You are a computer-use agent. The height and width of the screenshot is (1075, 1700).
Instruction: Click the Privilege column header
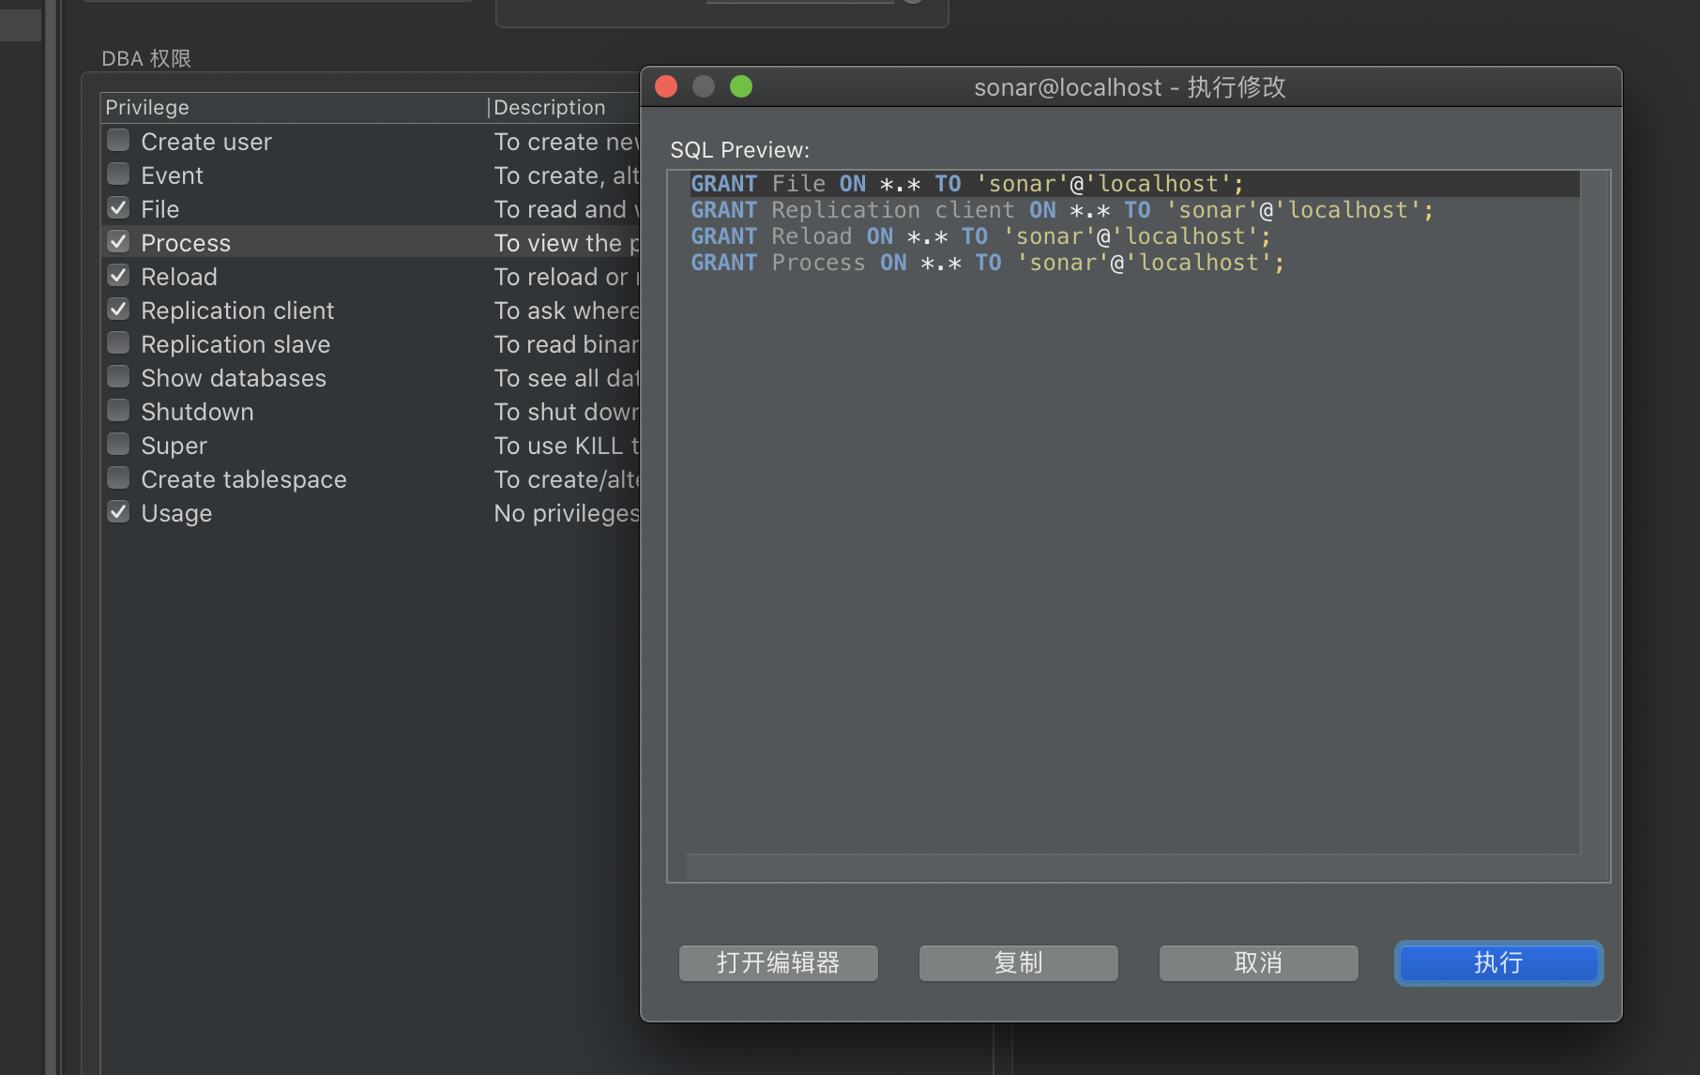point(146,106)
